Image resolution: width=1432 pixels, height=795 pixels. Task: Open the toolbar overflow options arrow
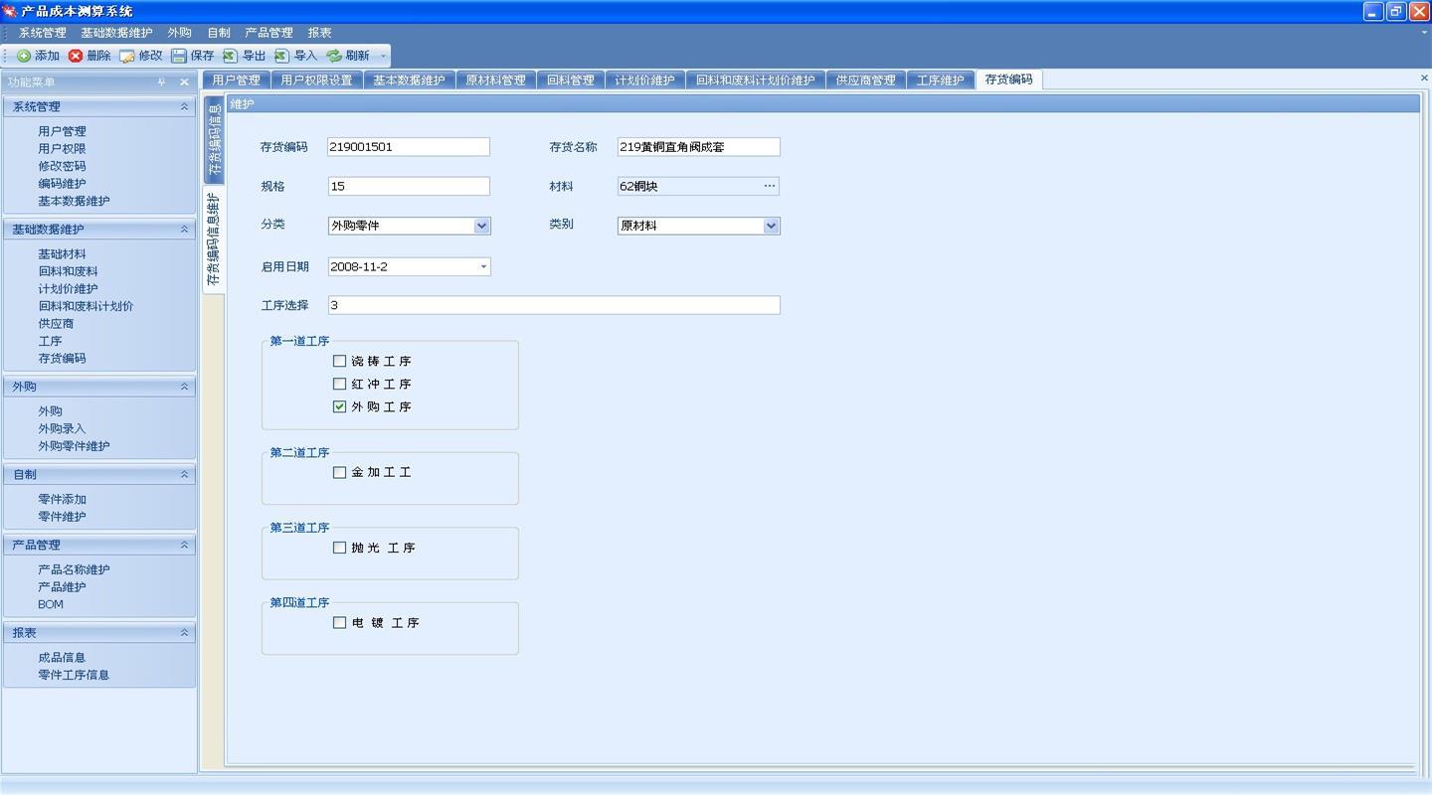(383, 56)
